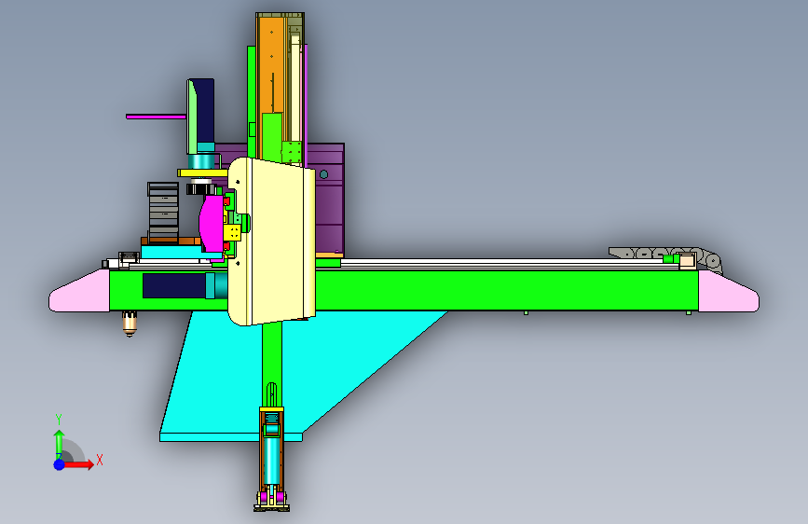Select the dark navy motor on beam
Screen dimensions: 808x524
coord(174,285)
